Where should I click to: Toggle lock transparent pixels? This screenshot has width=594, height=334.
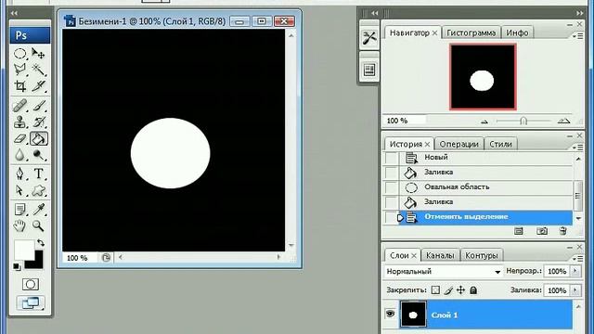point(435,290)
